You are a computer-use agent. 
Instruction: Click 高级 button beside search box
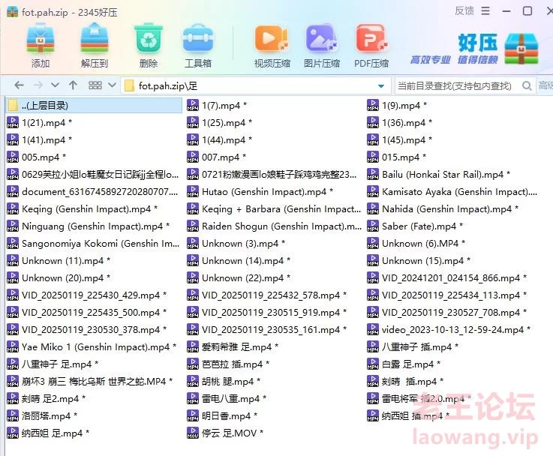[x=545, y=85]
